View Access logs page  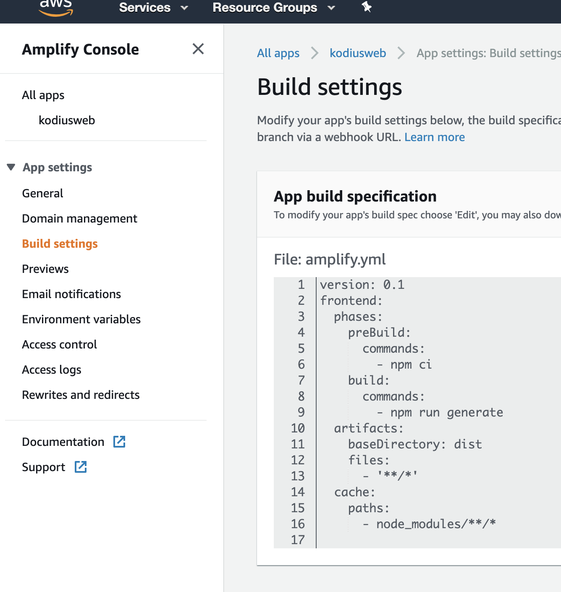click(52, 370)
